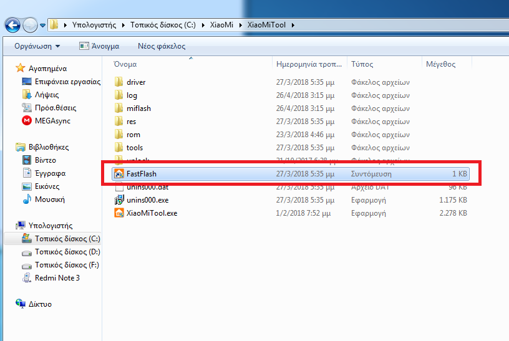This screenshot has height=341, width=509.
Task: Select Τοπικός δίσκος (C:) in the breadcrumb
Action: (x=163, y=25)
